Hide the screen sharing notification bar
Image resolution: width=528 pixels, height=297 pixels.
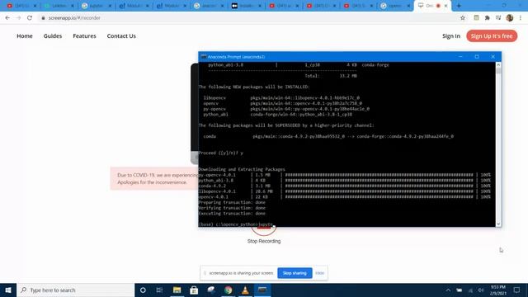pyautogui.click(x=319, y=273)
